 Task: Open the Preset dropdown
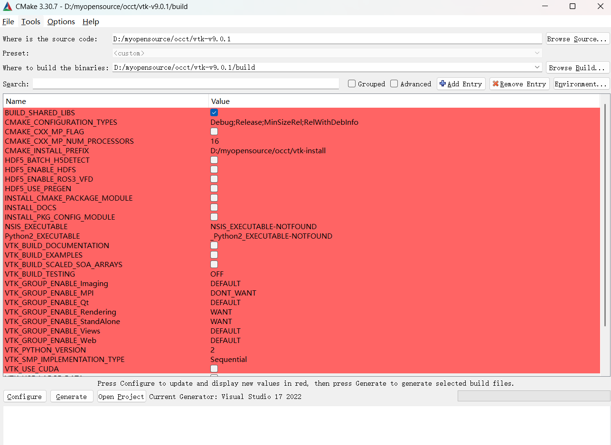pos(537,53)
